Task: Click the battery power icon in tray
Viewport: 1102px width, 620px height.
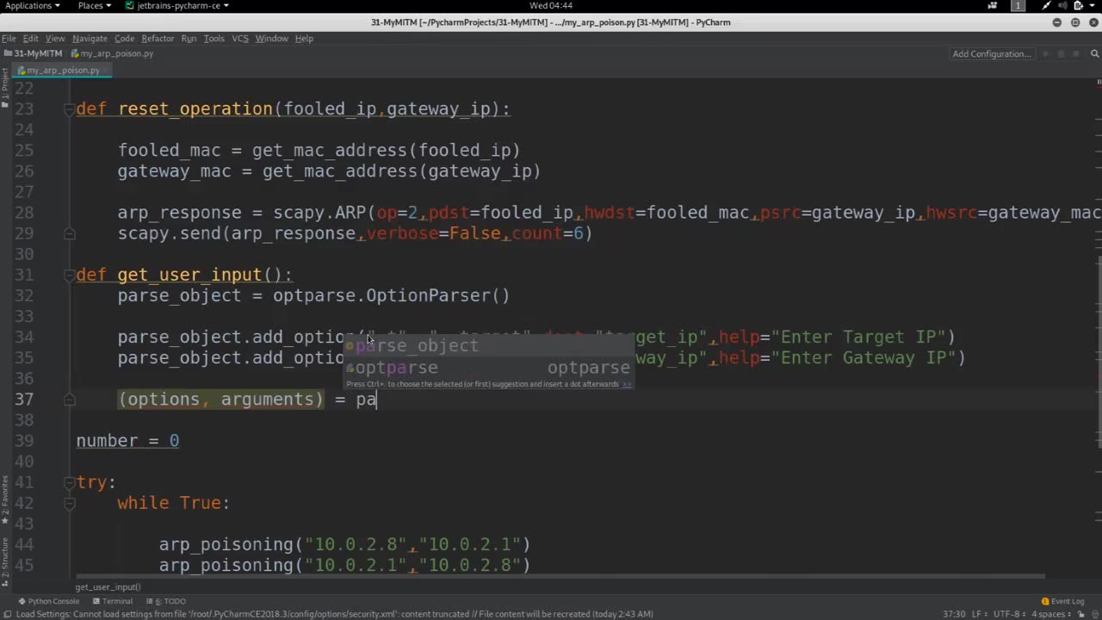Action: coord(1078,5)
